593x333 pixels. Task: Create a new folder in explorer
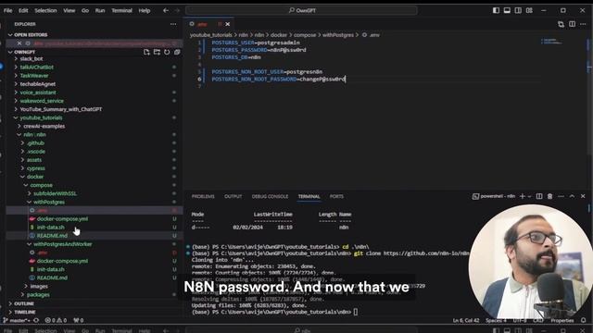point(157,52)
